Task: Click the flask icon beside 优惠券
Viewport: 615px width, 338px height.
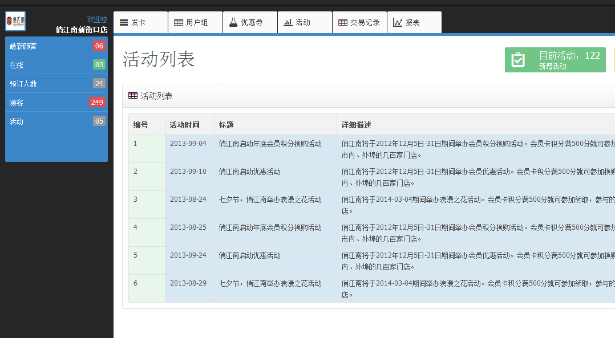Action: click(233, 22)
